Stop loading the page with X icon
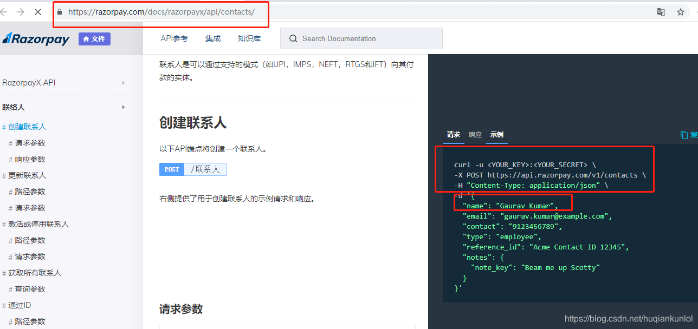Viewport: 698px width, 329px height. click(x=37, y=11)
